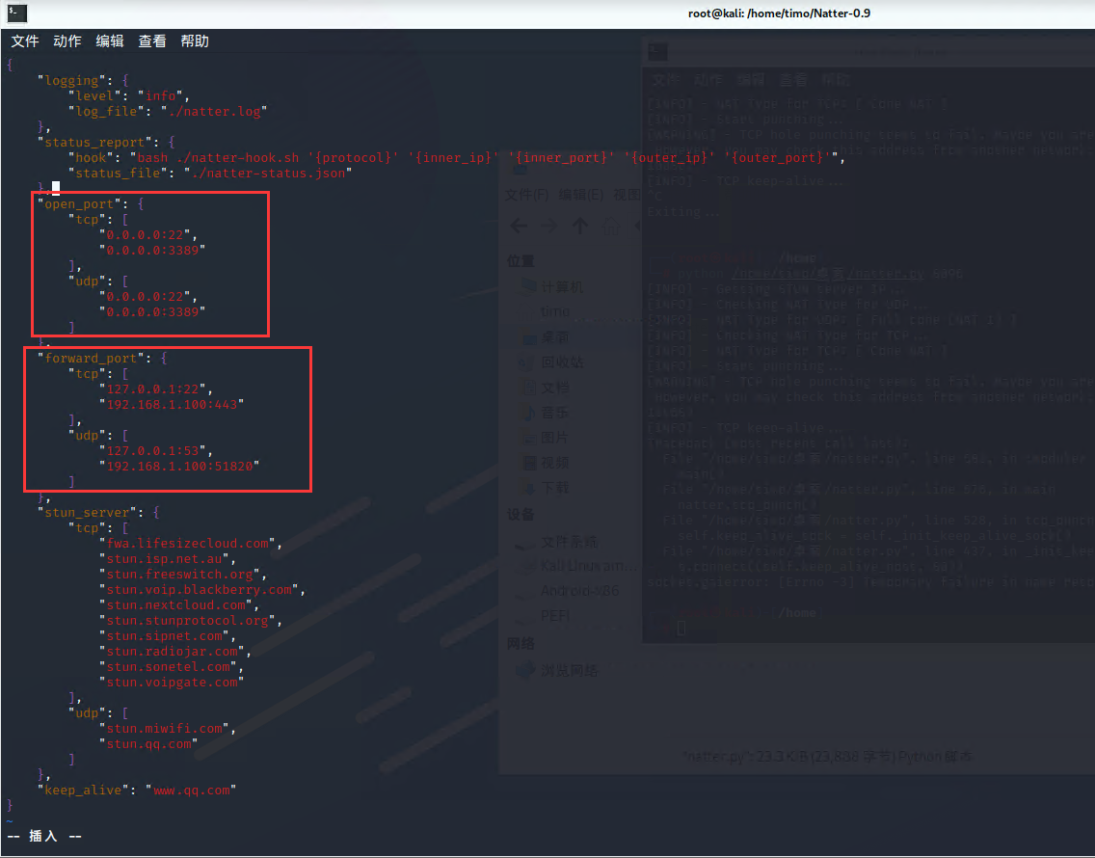Click the "./natter.log" value
Image resolution: width=1095 pixels, height=858 pixels.
[x=214, y=111]
